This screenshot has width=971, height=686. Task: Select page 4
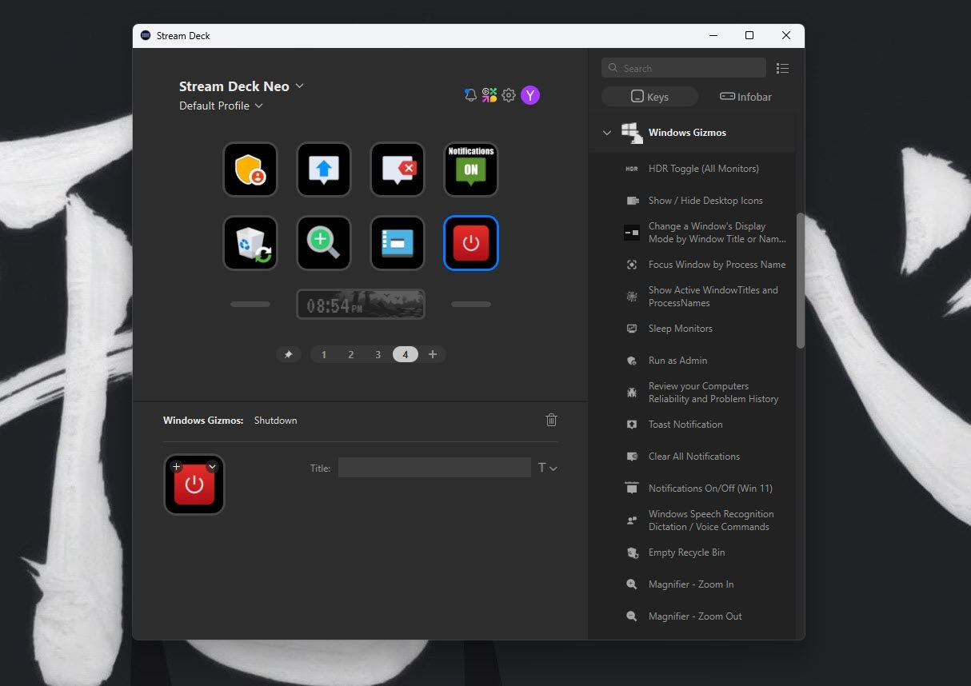point(406,354)
